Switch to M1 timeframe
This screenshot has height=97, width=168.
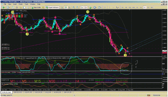[123, 8]
